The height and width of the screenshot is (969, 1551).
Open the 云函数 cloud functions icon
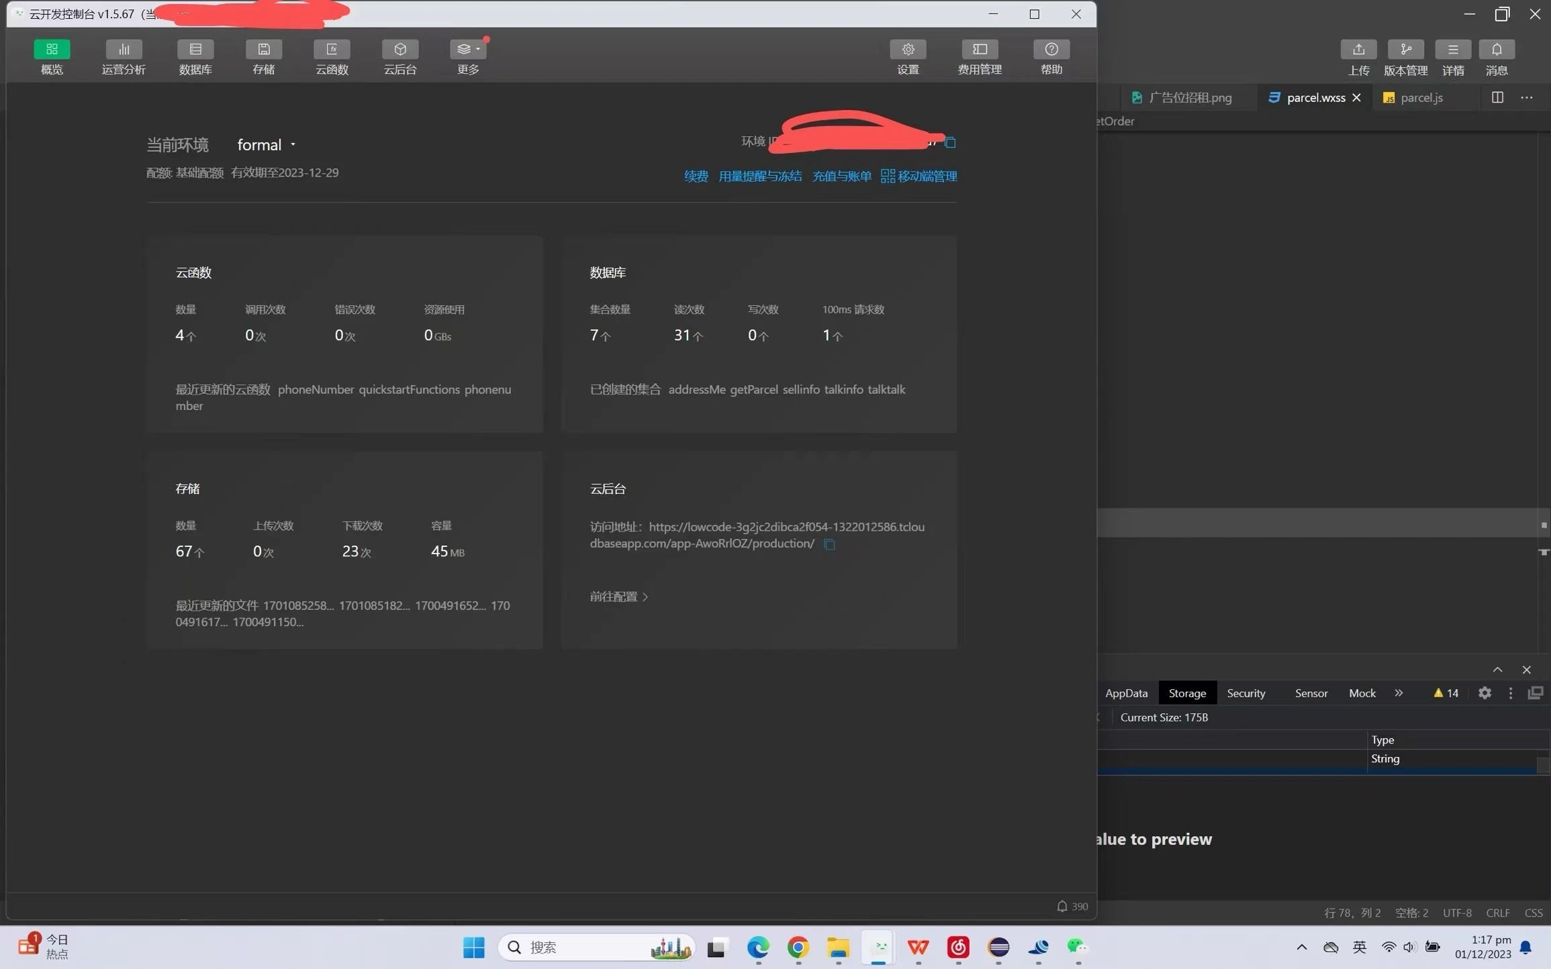tap(332, 50)
